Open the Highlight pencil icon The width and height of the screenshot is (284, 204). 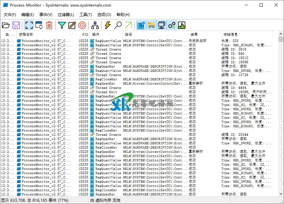pyautogui.click(x=72, y=25)
